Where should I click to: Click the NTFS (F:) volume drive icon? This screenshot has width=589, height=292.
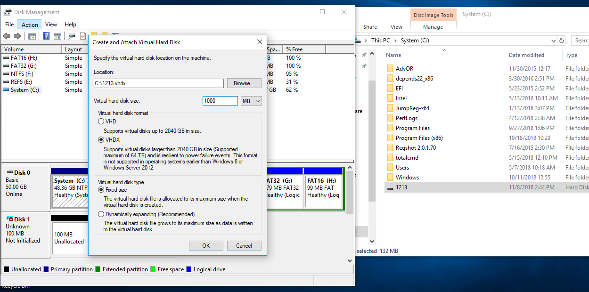[6, 74]
